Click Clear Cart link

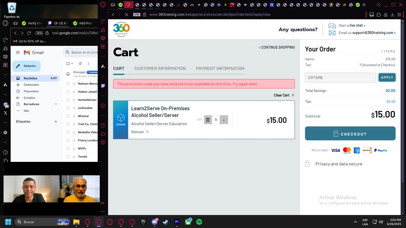click(284, 95)
